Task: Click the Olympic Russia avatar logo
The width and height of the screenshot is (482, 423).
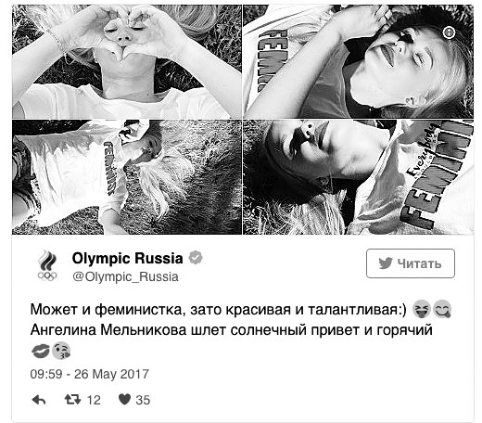Action: [47, 266]
